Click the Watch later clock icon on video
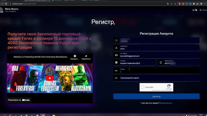The image size is (207, 116). coord(75,56)
